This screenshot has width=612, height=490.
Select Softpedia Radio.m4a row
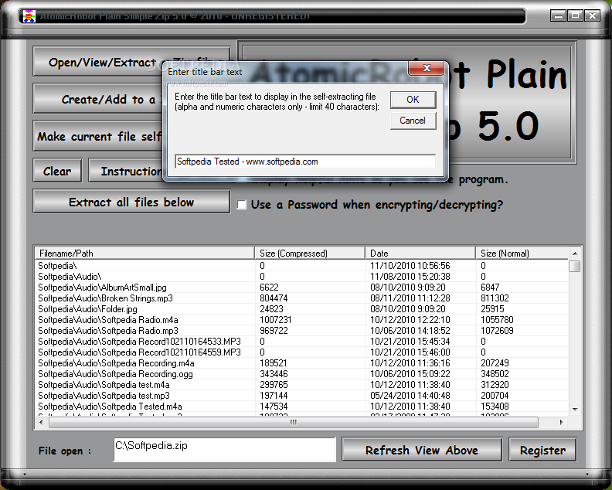tap(301, 320)
